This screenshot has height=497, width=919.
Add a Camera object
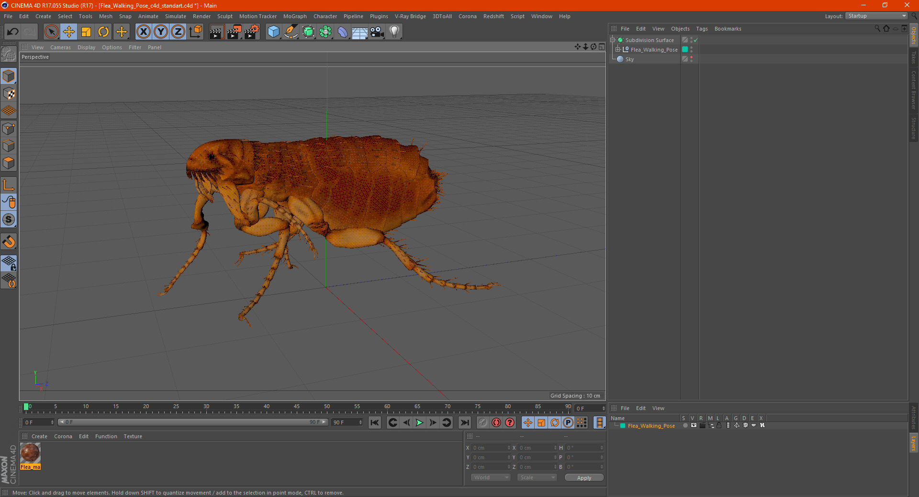click(x=377, y=32)
